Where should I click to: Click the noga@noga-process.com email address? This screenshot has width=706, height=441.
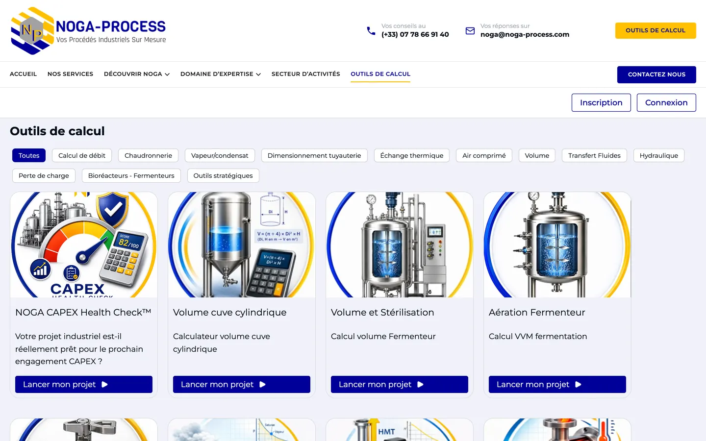[525, 34]
